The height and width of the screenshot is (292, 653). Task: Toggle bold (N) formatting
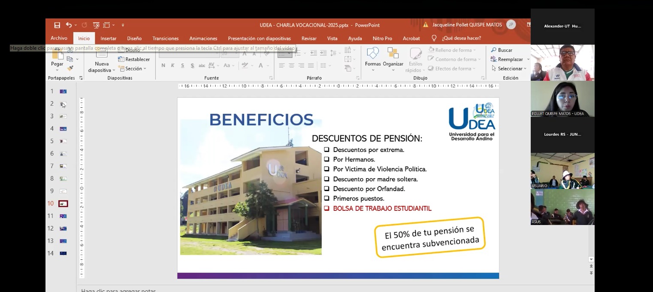pos(163,66)
